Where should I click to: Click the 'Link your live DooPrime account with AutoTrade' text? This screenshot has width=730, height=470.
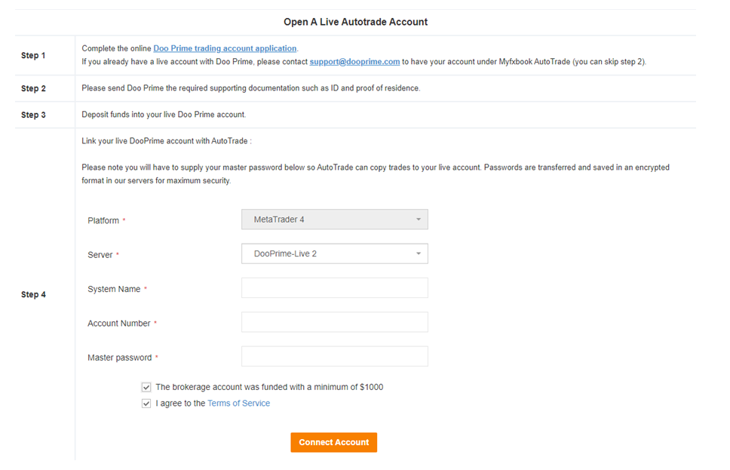click(x=167, y=141)
